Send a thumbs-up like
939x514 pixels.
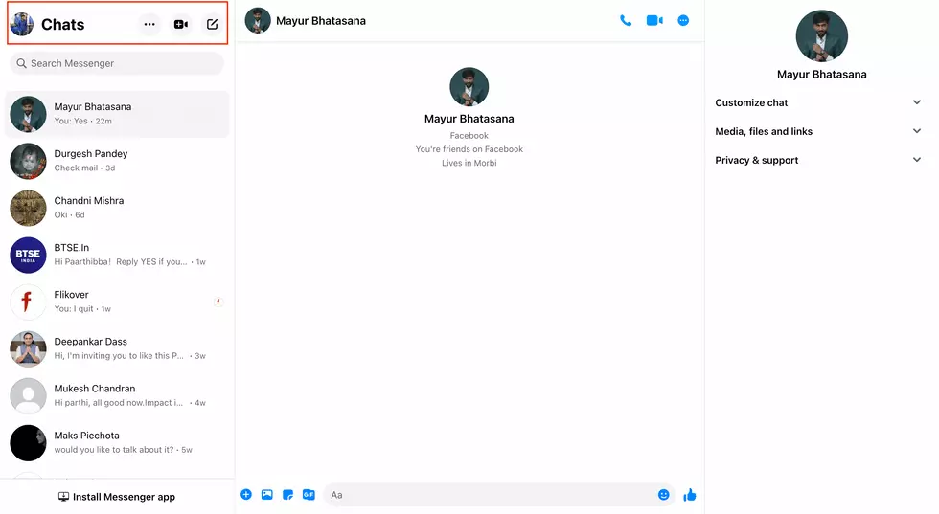pyautogui.click(x=690, y=495)
